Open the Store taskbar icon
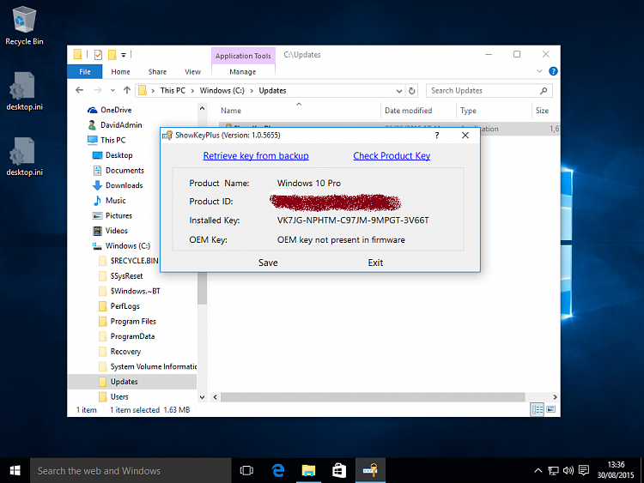This screenshot has height=483, width=644. click(x=339, y=471)
